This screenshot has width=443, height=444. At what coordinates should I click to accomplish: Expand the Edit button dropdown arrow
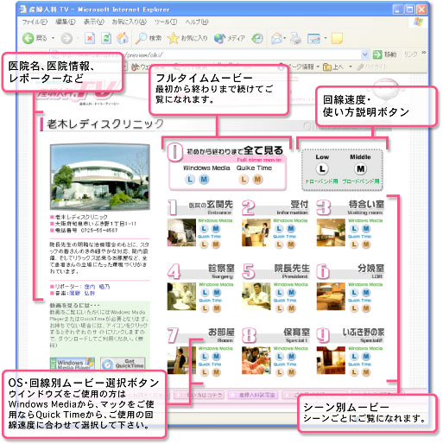coord(326,38)
